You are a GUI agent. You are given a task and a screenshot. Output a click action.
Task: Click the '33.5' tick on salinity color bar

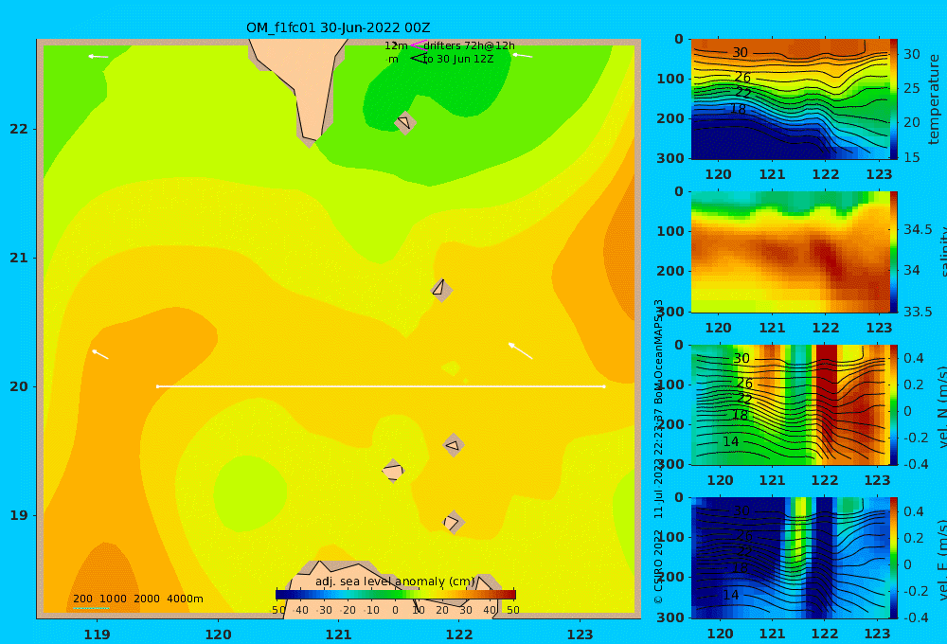(918, 312)
